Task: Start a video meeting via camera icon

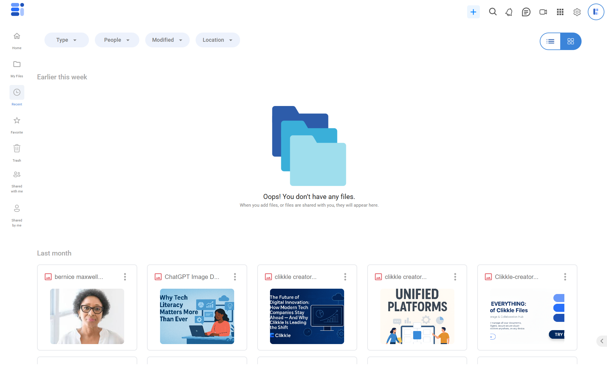Action: (543, 12)
